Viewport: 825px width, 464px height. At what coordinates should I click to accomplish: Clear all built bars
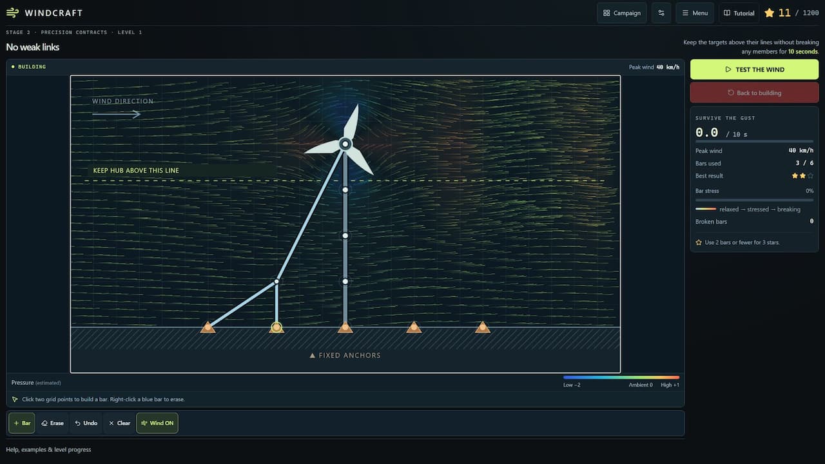[x=119, y=423]
